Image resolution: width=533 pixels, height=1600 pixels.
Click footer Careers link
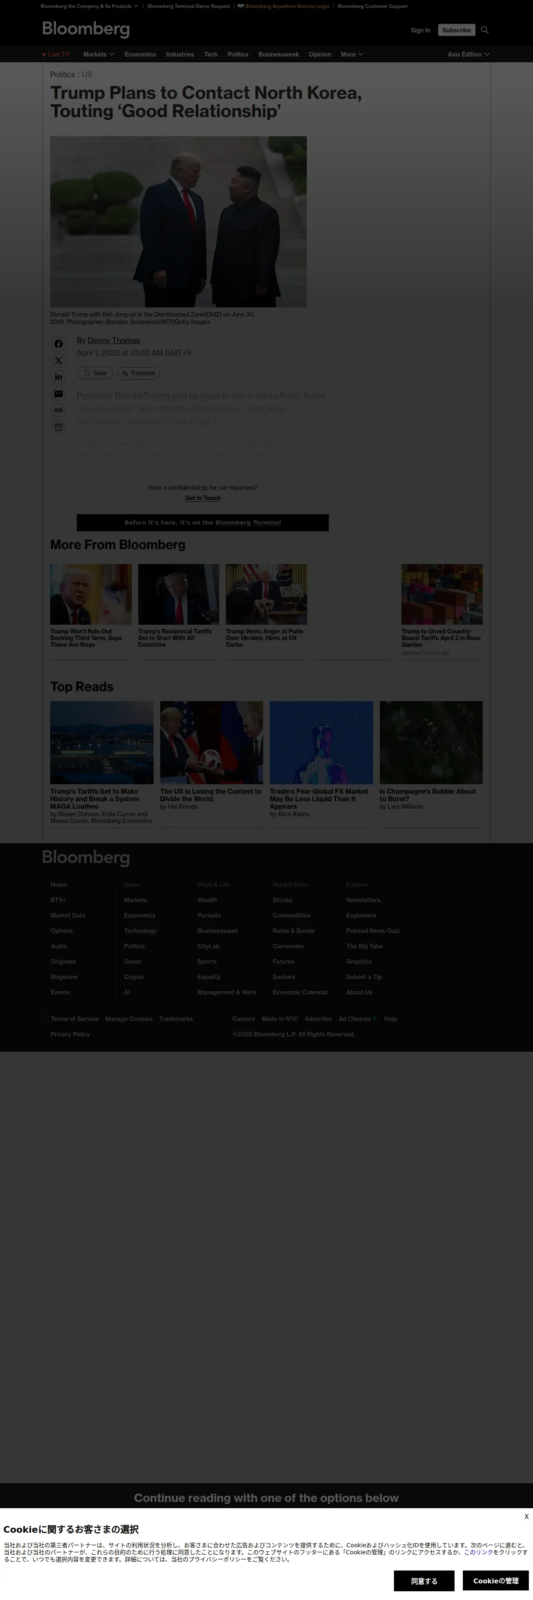pyautogui.click(x=243, y=1019)
